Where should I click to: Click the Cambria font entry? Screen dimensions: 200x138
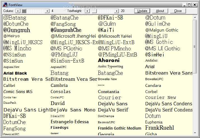59,85
